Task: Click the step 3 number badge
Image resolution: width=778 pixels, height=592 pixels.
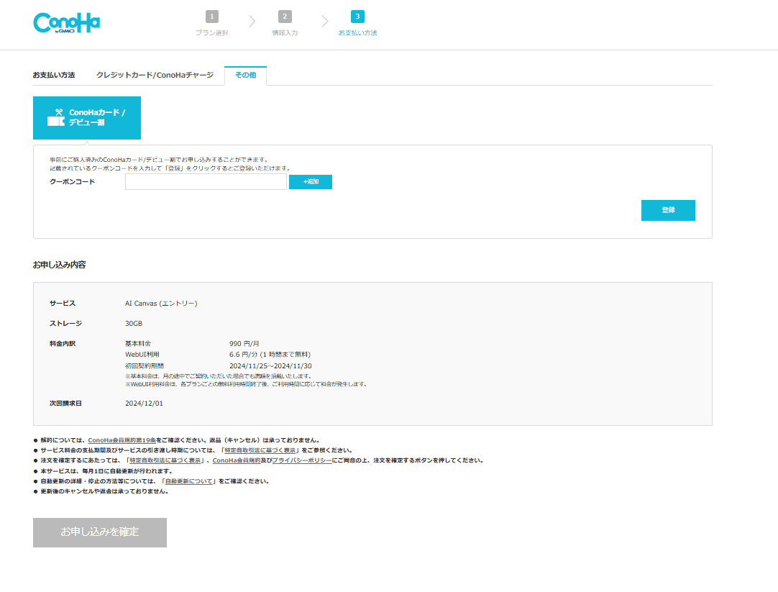Action: coord(357,17)
